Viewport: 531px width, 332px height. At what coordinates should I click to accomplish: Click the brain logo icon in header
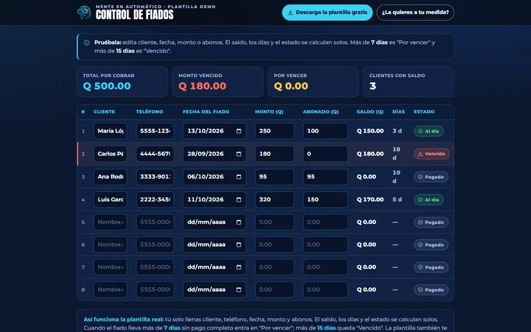[84, 13]
